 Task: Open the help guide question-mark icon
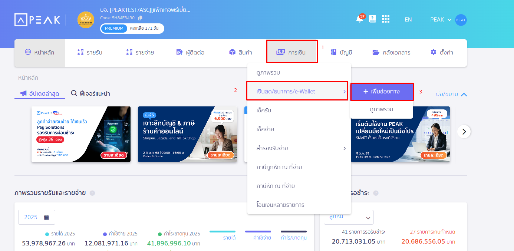pyautogui.click(x=372, y=19)
